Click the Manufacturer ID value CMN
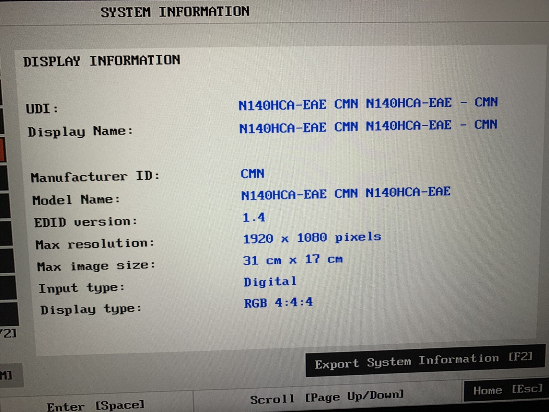The height and width of the screenshot is (412, 549). tap(252, 174)
